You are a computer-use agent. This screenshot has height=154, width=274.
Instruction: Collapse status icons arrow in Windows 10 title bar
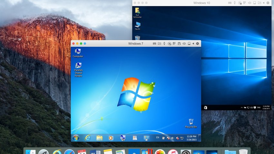[x=263, y=3]
